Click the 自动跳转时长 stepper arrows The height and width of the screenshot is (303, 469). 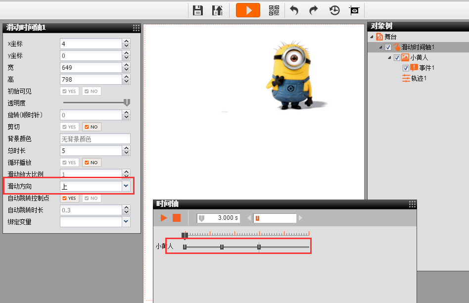[x=127, y=210]
